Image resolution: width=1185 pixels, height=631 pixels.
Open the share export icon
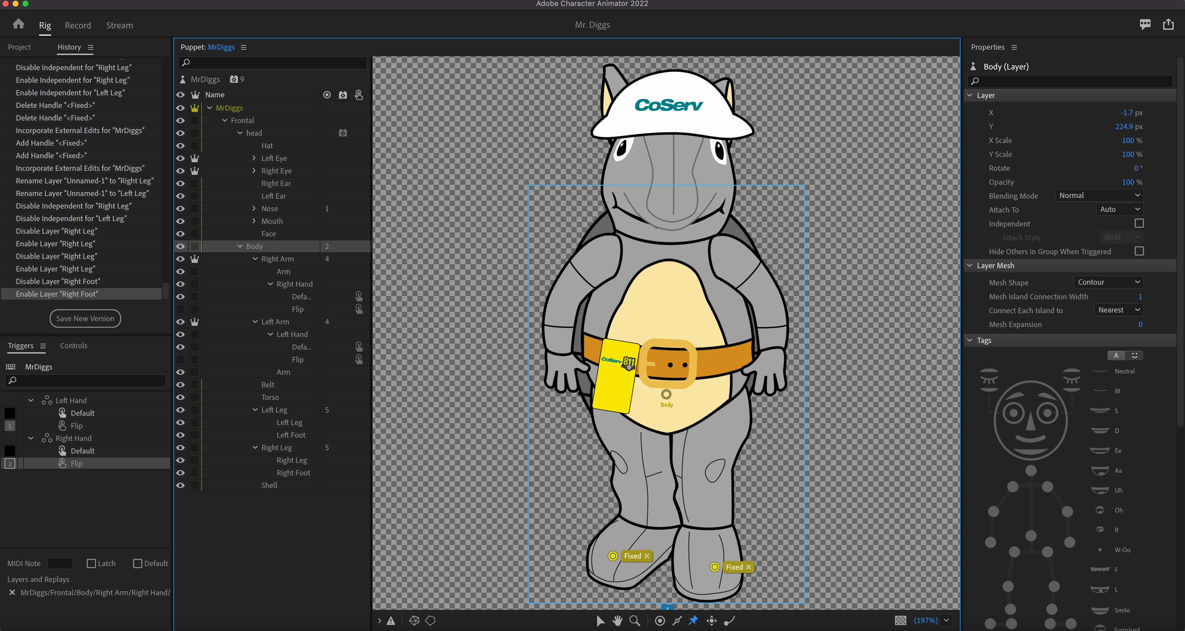1168,24
